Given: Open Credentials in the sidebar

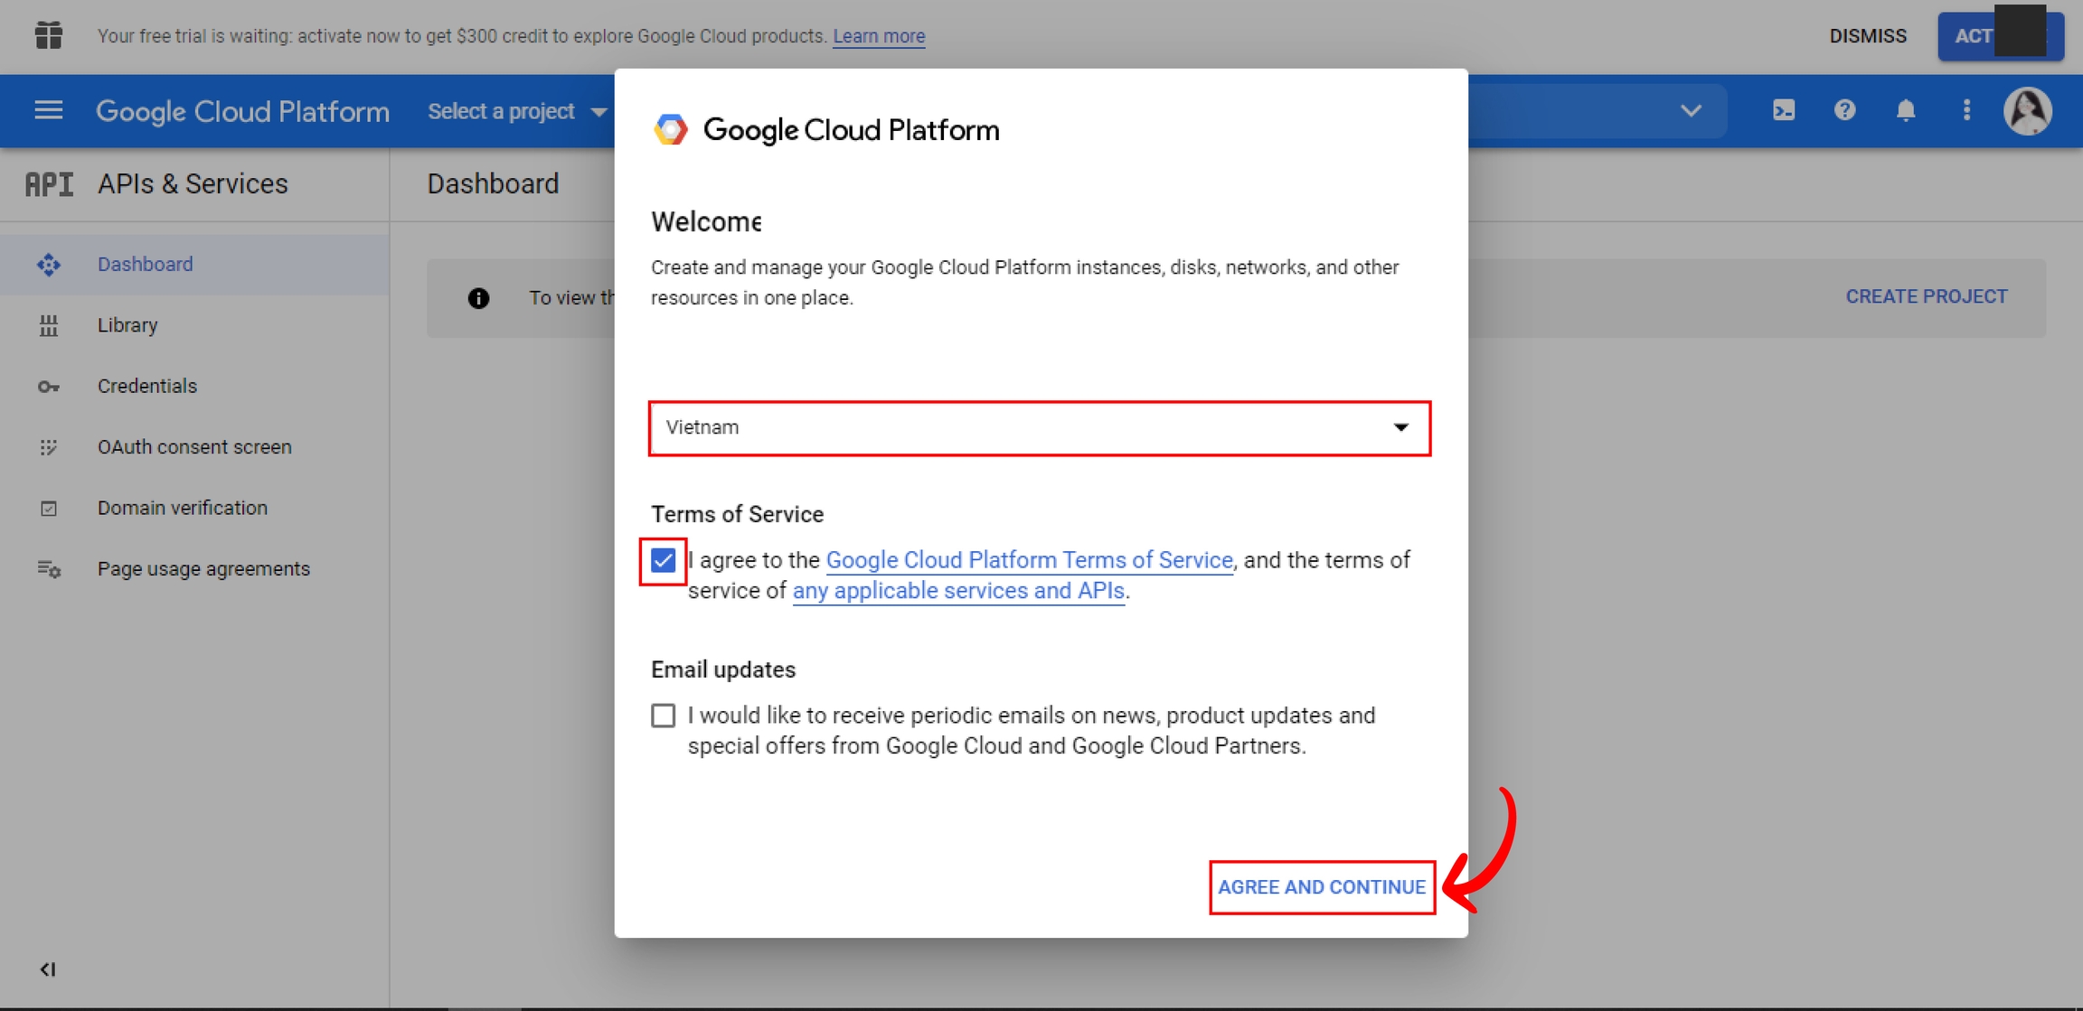Looking at the screenshot, I should click(x=146, y=386).
